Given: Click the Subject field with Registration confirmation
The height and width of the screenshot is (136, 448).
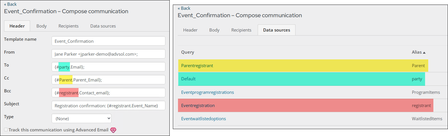Looking at the screenshot, I should tap(108, 105).
